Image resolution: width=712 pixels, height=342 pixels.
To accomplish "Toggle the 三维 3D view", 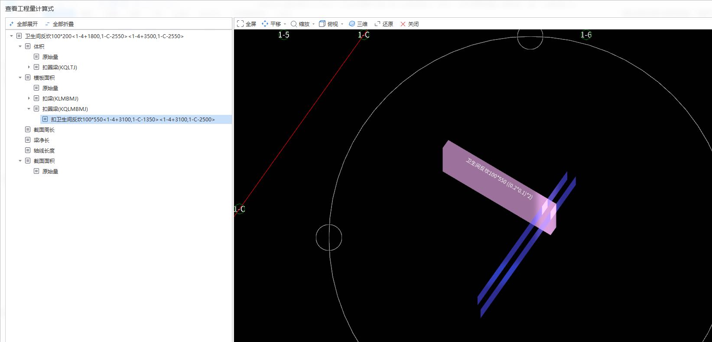I will (x=358, y=24).
